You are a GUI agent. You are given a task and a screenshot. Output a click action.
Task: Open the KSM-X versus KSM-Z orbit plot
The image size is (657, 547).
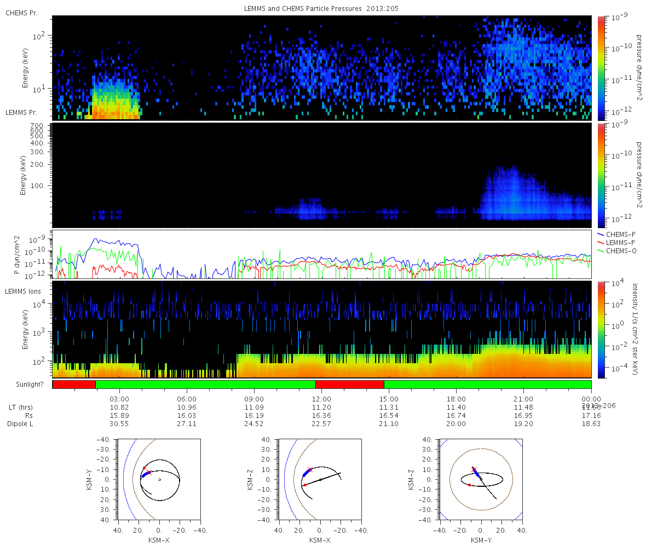coord(320,480)
